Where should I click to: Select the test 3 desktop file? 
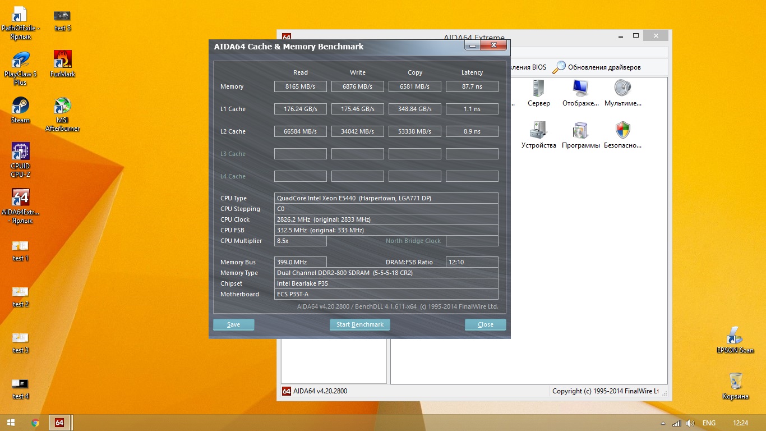coord(21,343)
